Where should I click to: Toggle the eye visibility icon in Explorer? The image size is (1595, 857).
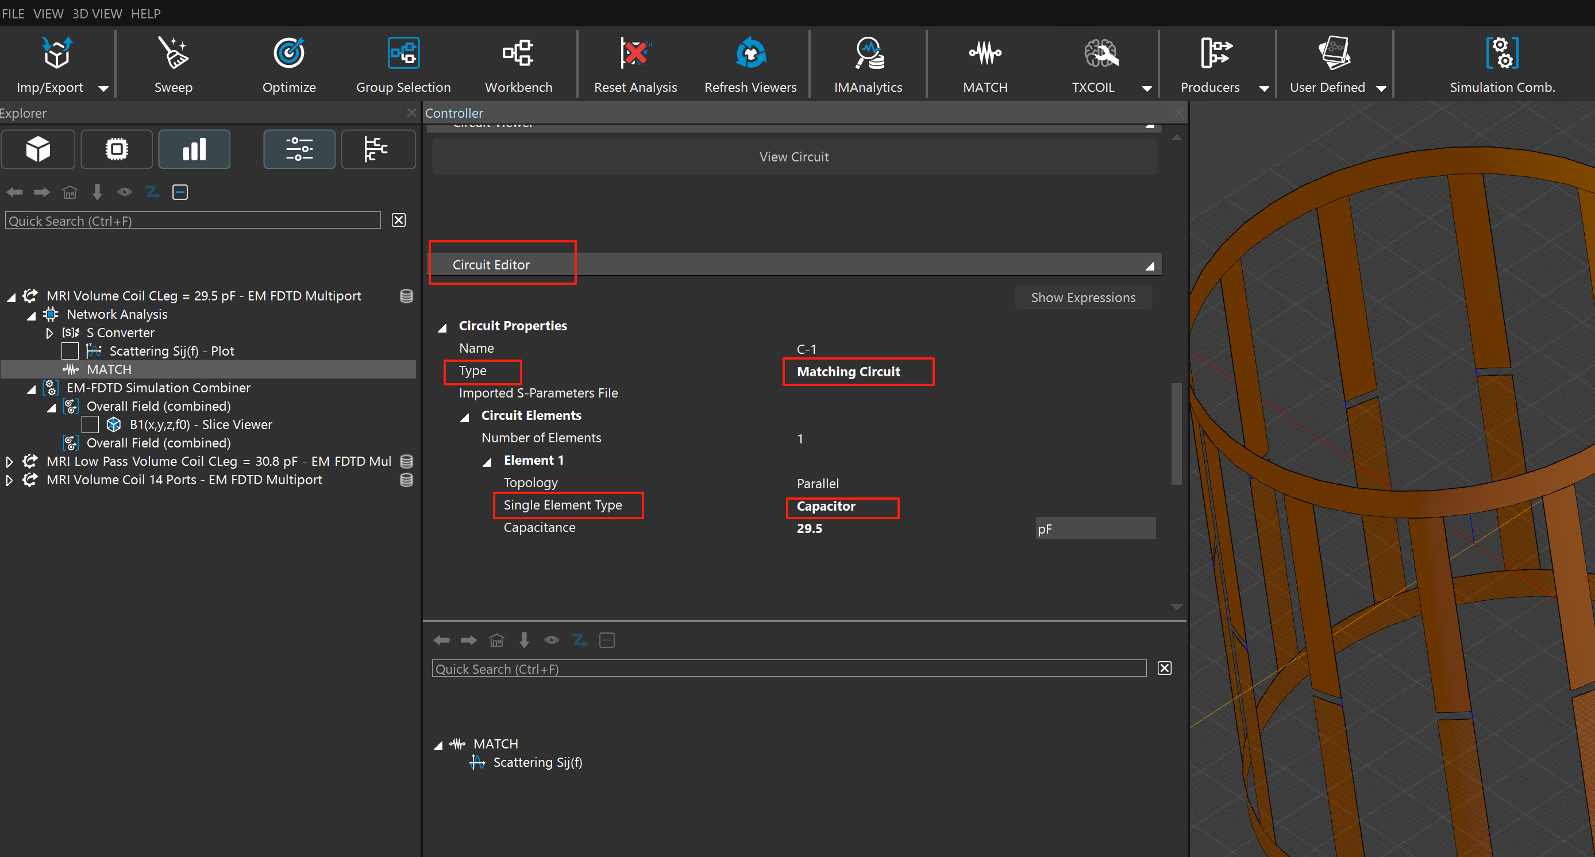pos(125,192)
